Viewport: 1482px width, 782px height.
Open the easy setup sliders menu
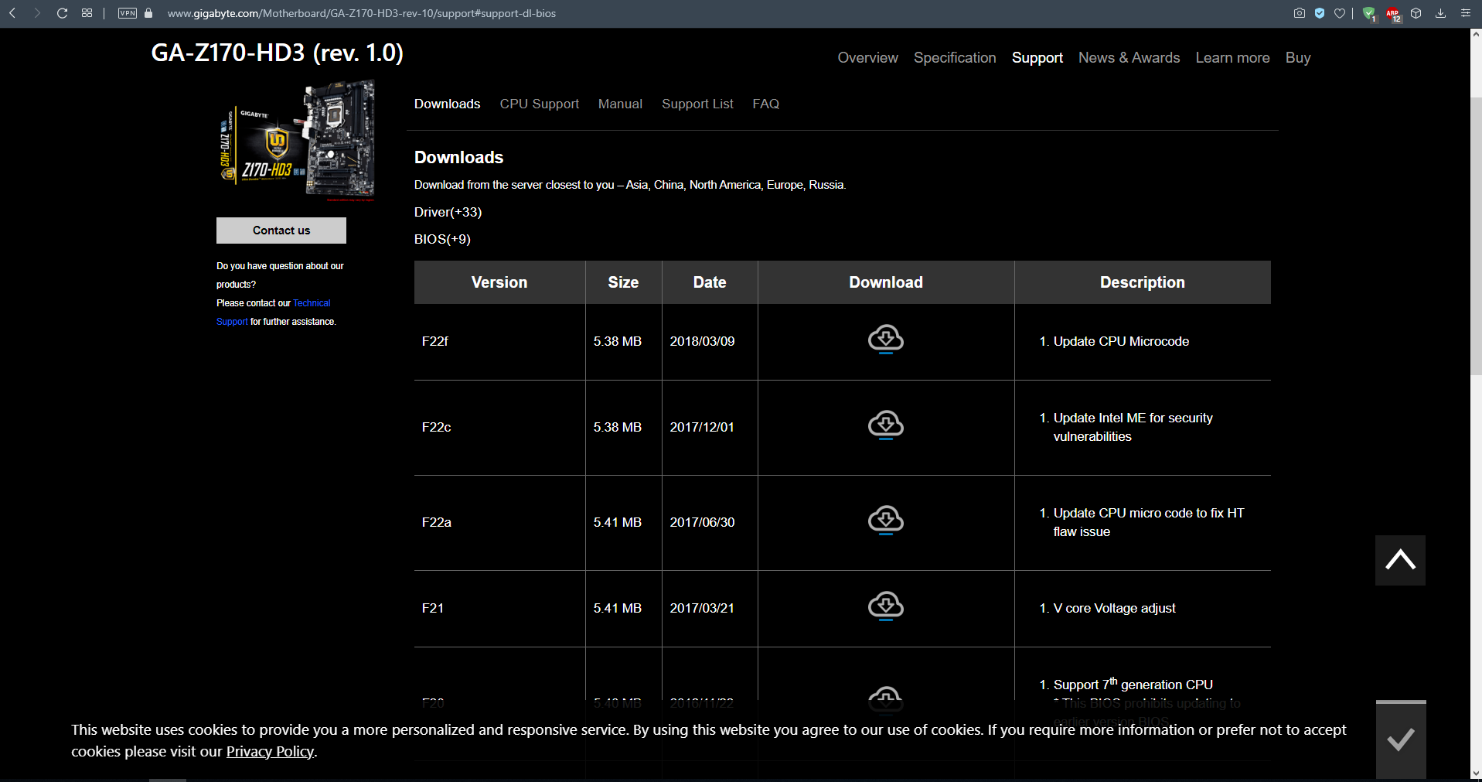[1465, 13]
